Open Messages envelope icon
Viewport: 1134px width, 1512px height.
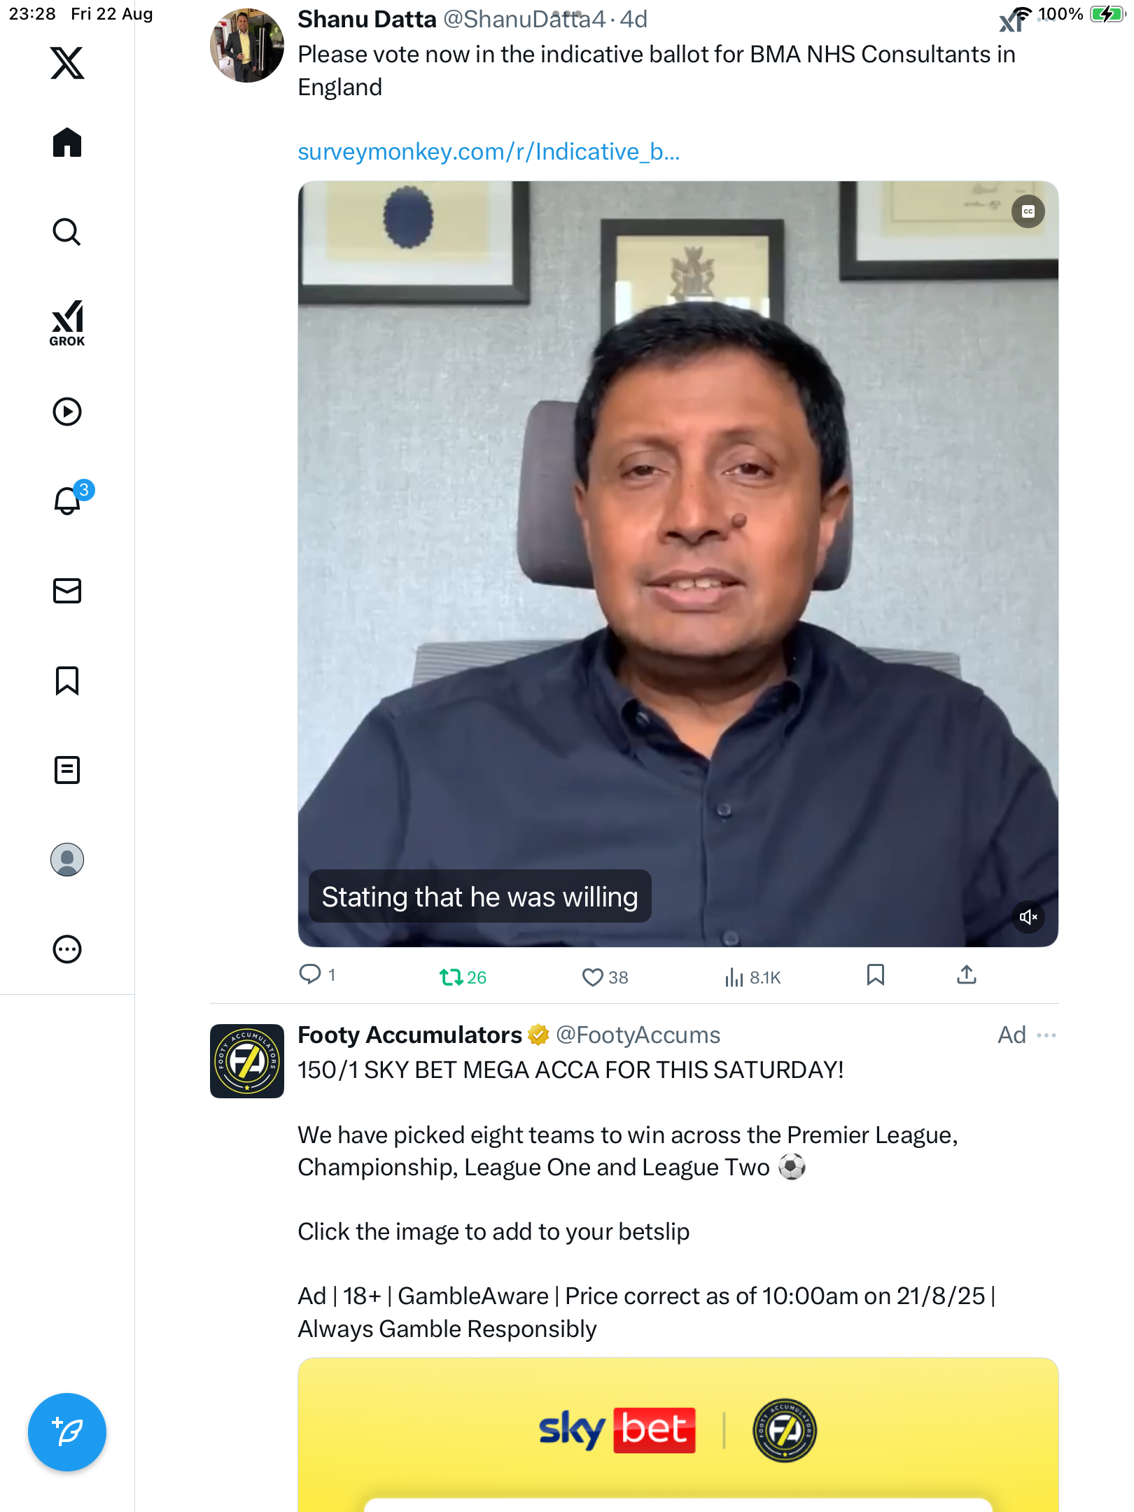click(x=67, y=591)
